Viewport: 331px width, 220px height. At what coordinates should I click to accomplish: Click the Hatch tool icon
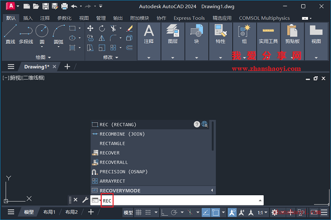(73, 48)
